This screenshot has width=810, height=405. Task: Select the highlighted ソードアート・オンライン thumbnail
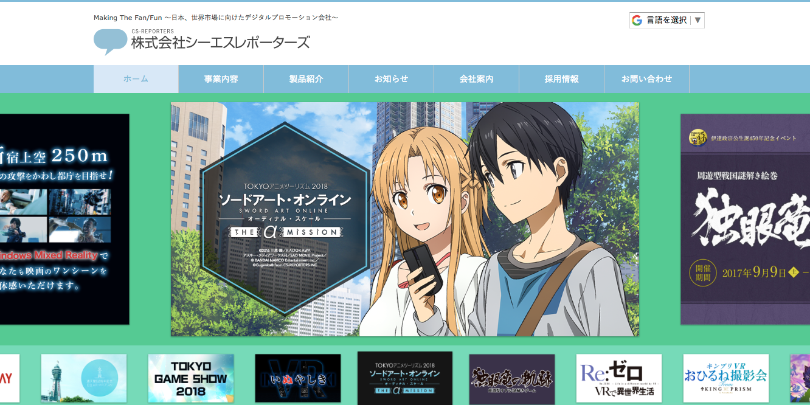[x=405, y=378]
